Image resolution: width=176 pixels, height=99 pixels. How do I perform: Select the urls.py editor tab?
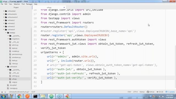(x=49, y=7)
